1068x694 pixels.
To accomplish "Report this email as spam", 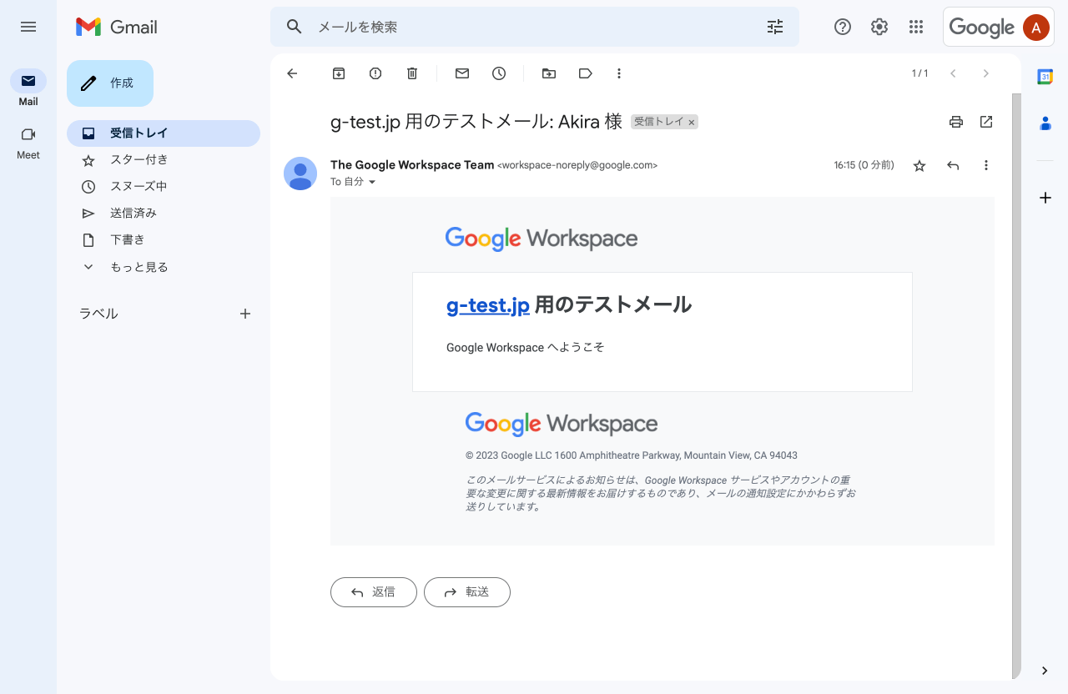I will 375,73.
